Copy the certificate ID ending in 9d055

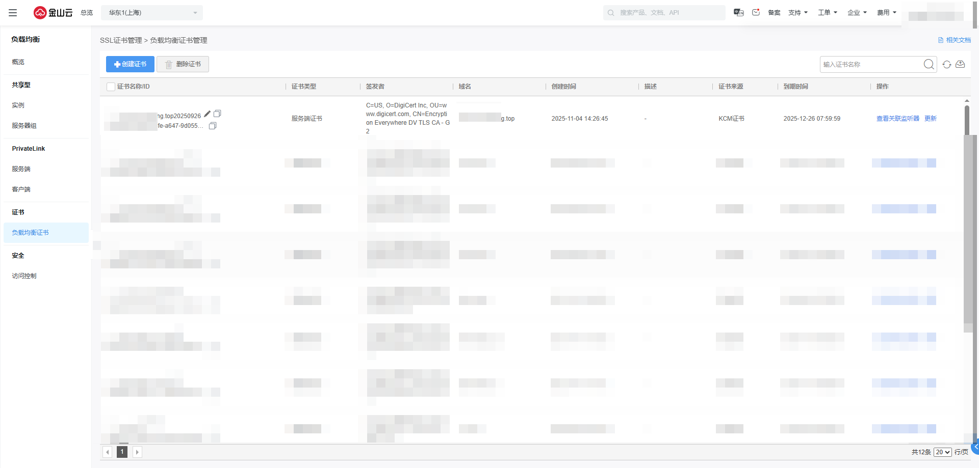click(x=213, y=126)
